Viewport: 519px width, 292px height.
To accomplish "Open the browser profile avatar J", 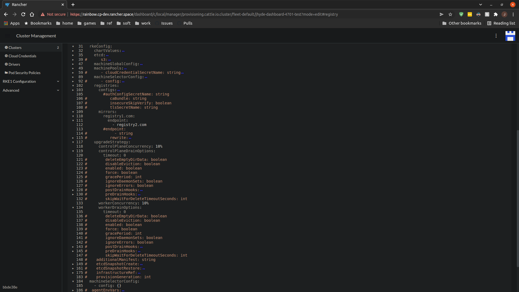I will pos(504,14).
